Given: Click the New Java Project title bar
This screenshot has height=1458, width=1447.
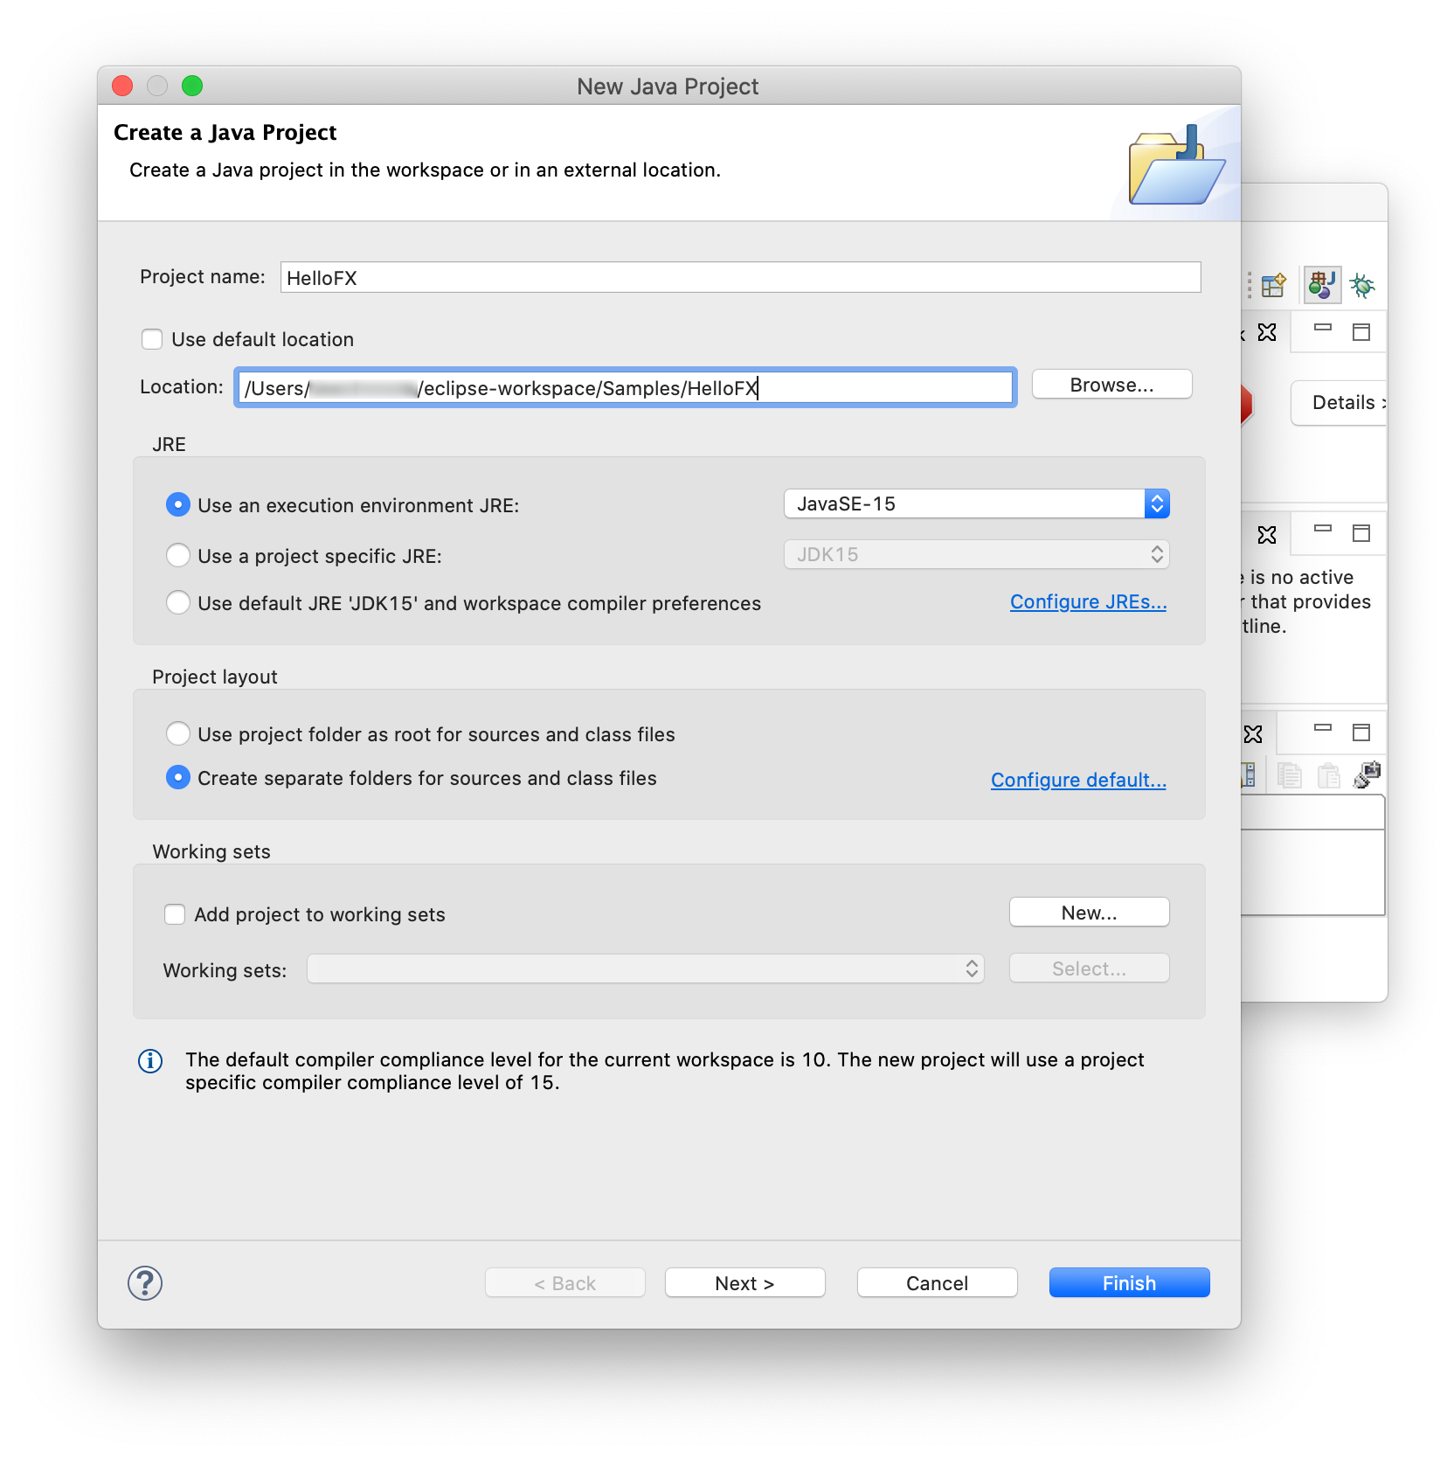Looking at the screenshot, I should pos(668,86).
